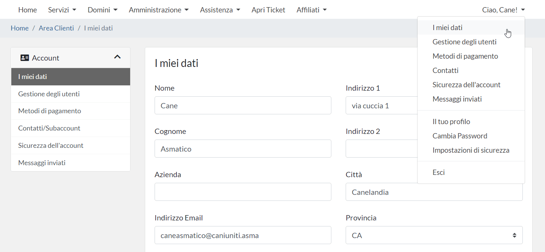Open the Provincia select box
The height and width of the screenshot is (252, 545).
(x=434, y=235)
